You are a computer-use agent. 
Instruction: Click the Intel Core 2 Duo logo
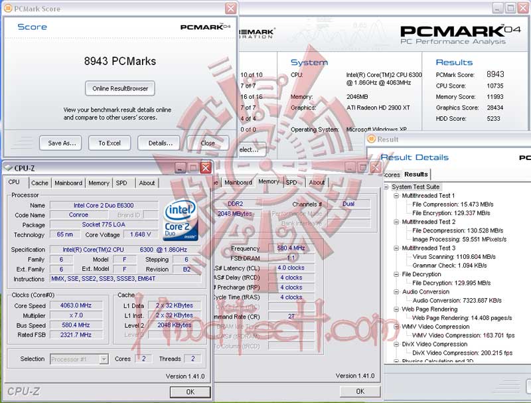click(x=180, y=220)
